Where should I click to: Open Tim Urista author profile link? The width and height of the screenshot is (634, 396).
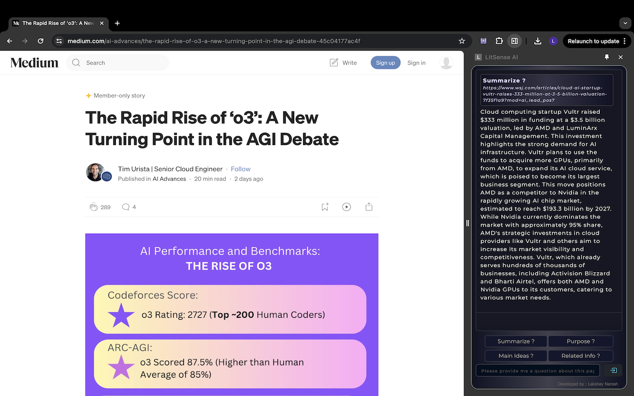point(170,169)
